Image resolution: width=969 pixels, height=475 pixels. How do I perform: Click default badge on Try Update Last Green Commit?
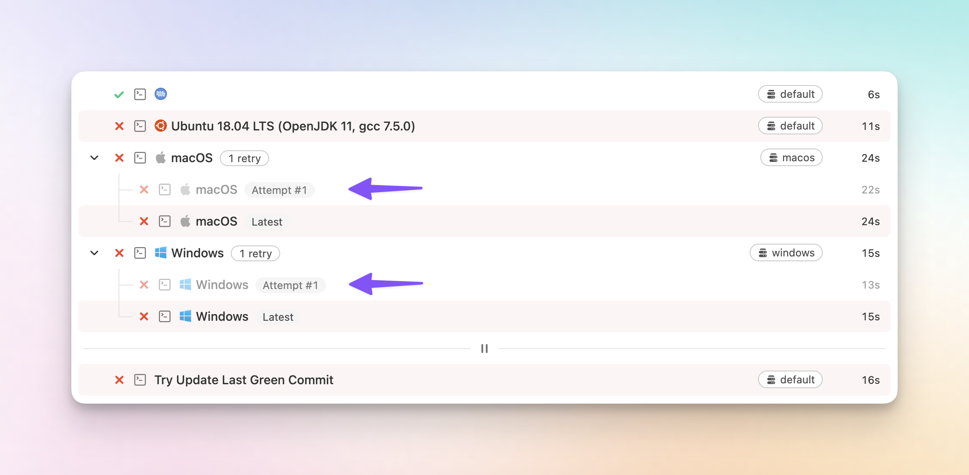790,380
